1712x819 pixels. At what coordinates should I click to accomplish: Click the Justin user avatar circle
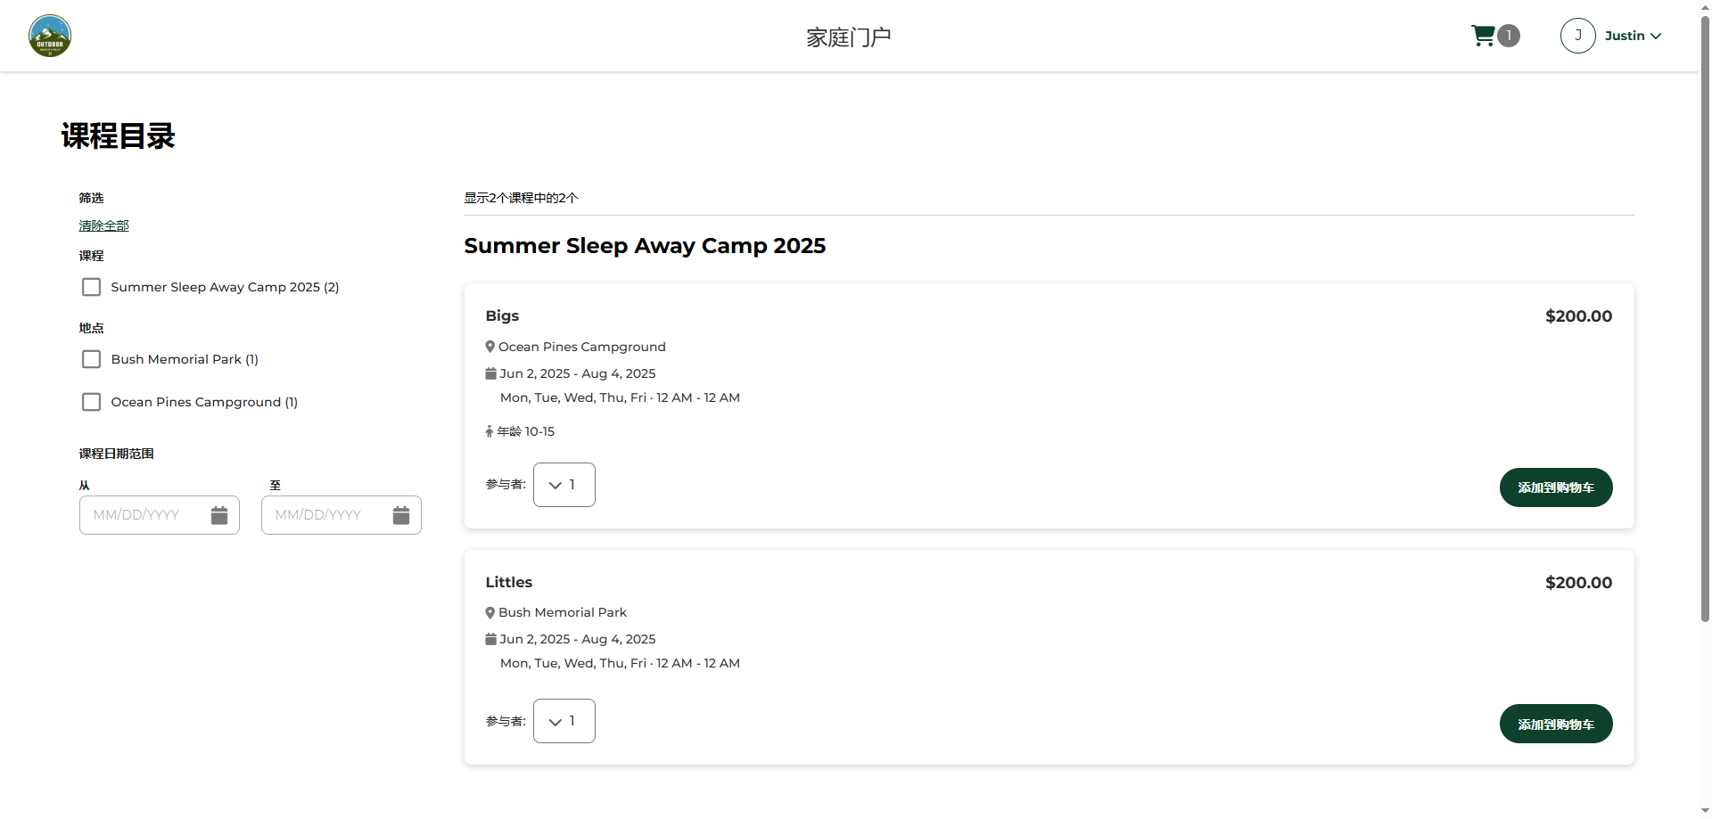tap(1577, 36)
